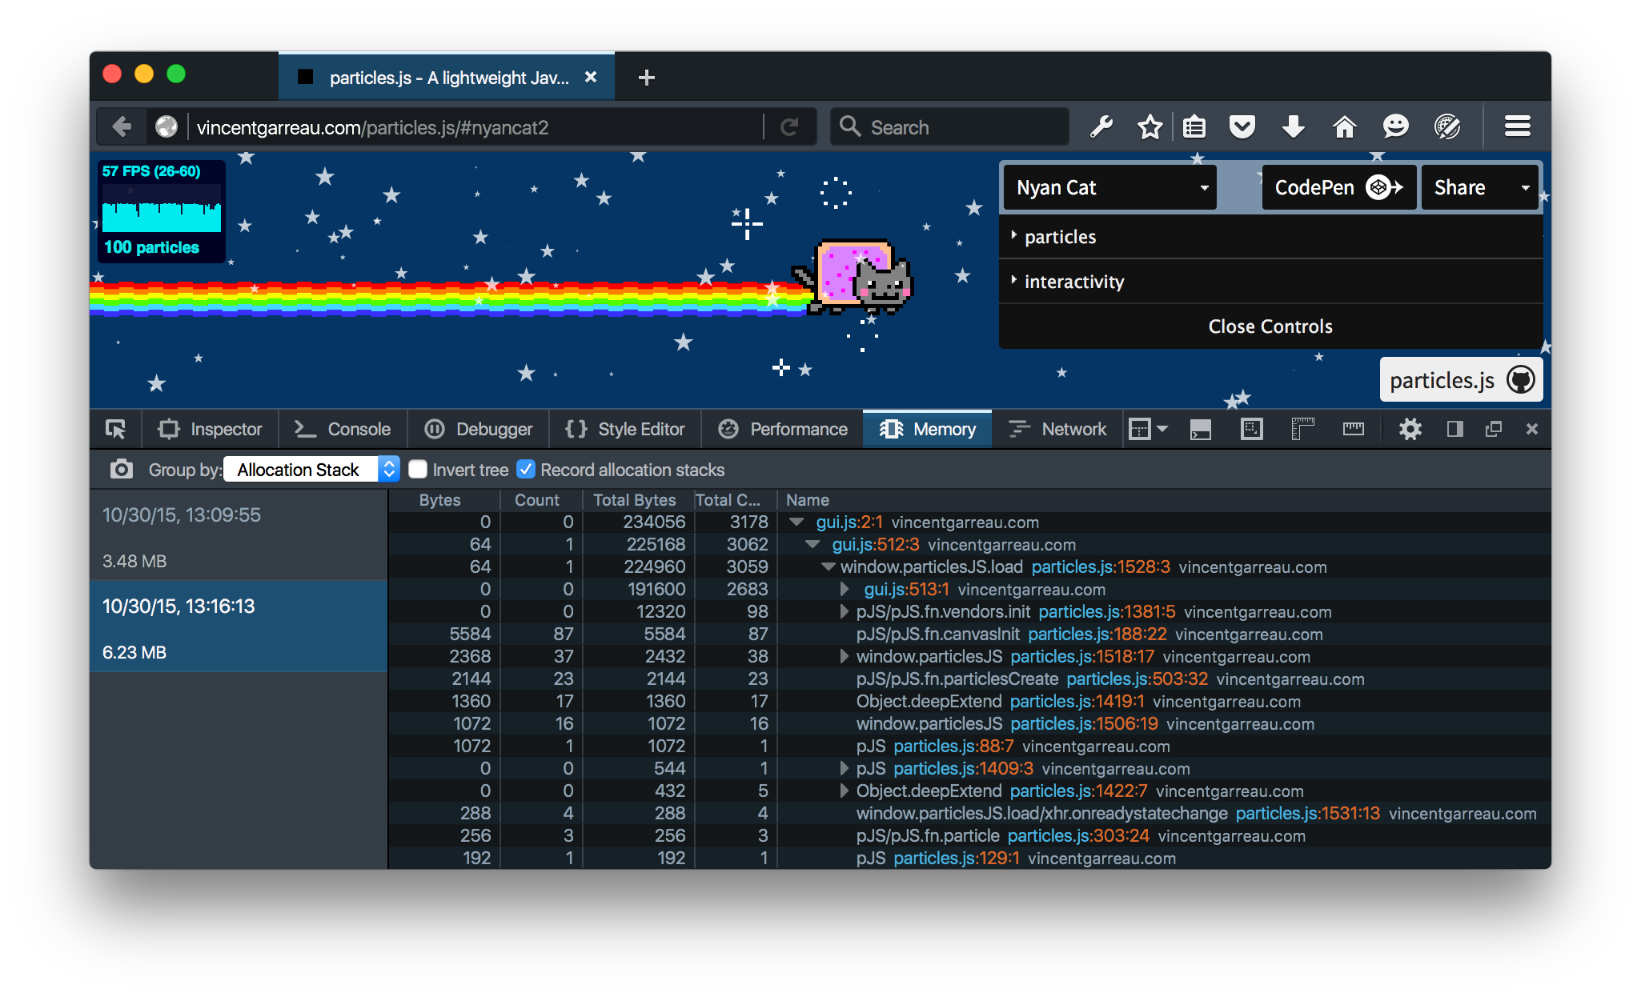The width and height of the screenshot is (1641, 997).
Task: Enable the Invert tree checkbox
Action: [418, 469]
